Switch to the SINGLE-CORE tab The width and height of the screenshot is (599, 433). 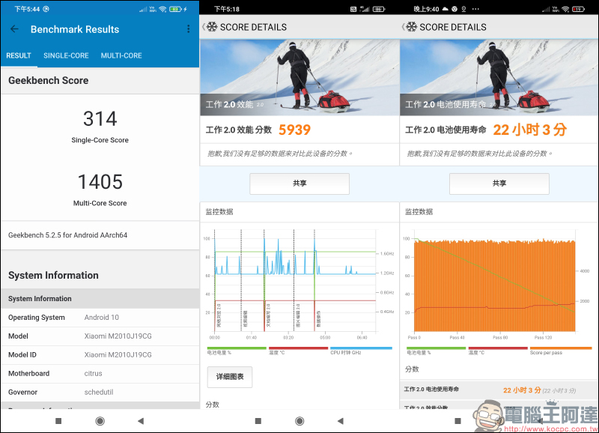coord(66,55)
